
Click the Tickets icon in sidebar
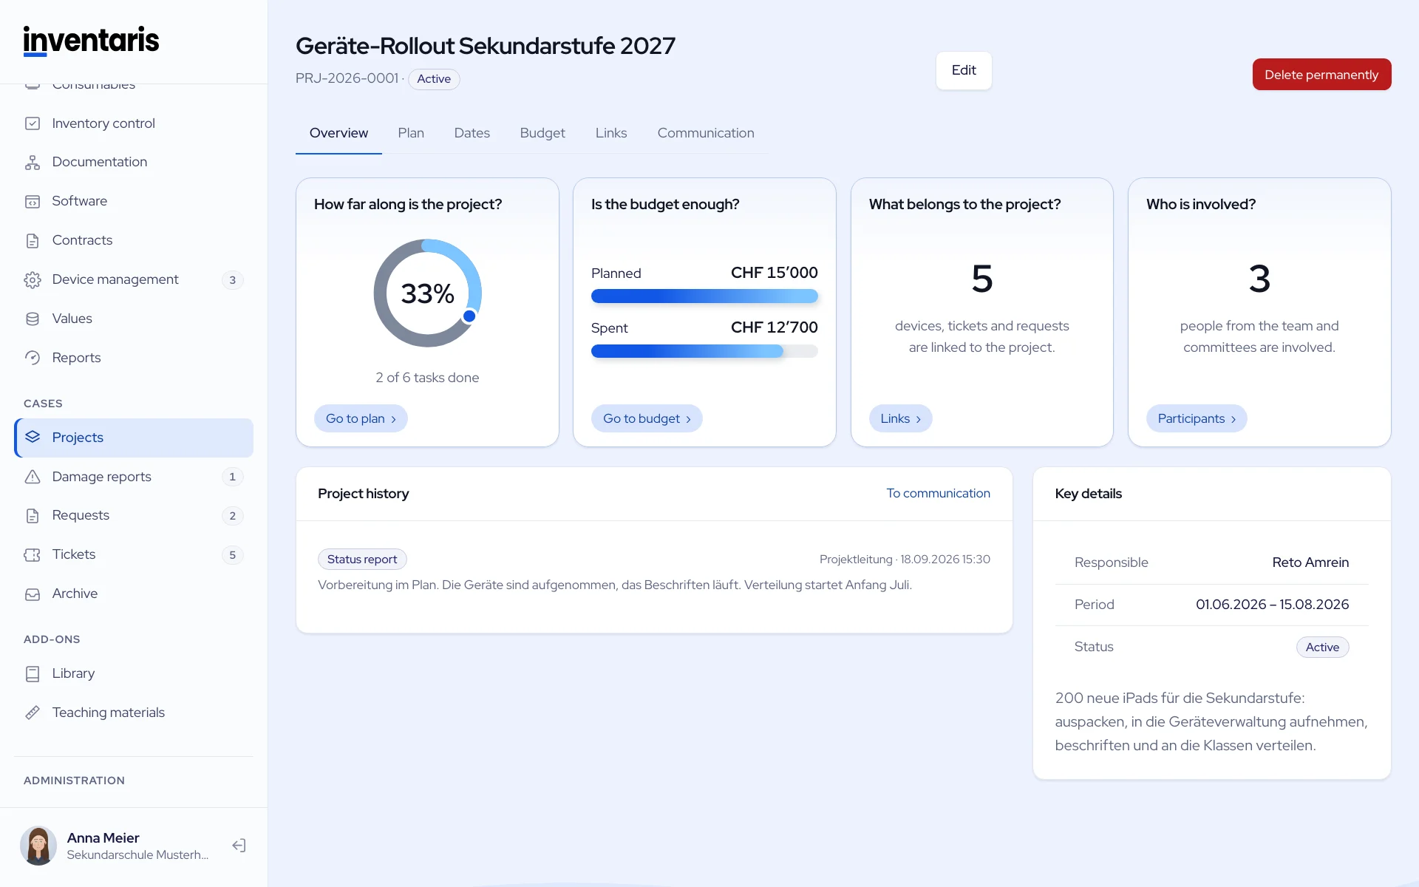[33, 555]
